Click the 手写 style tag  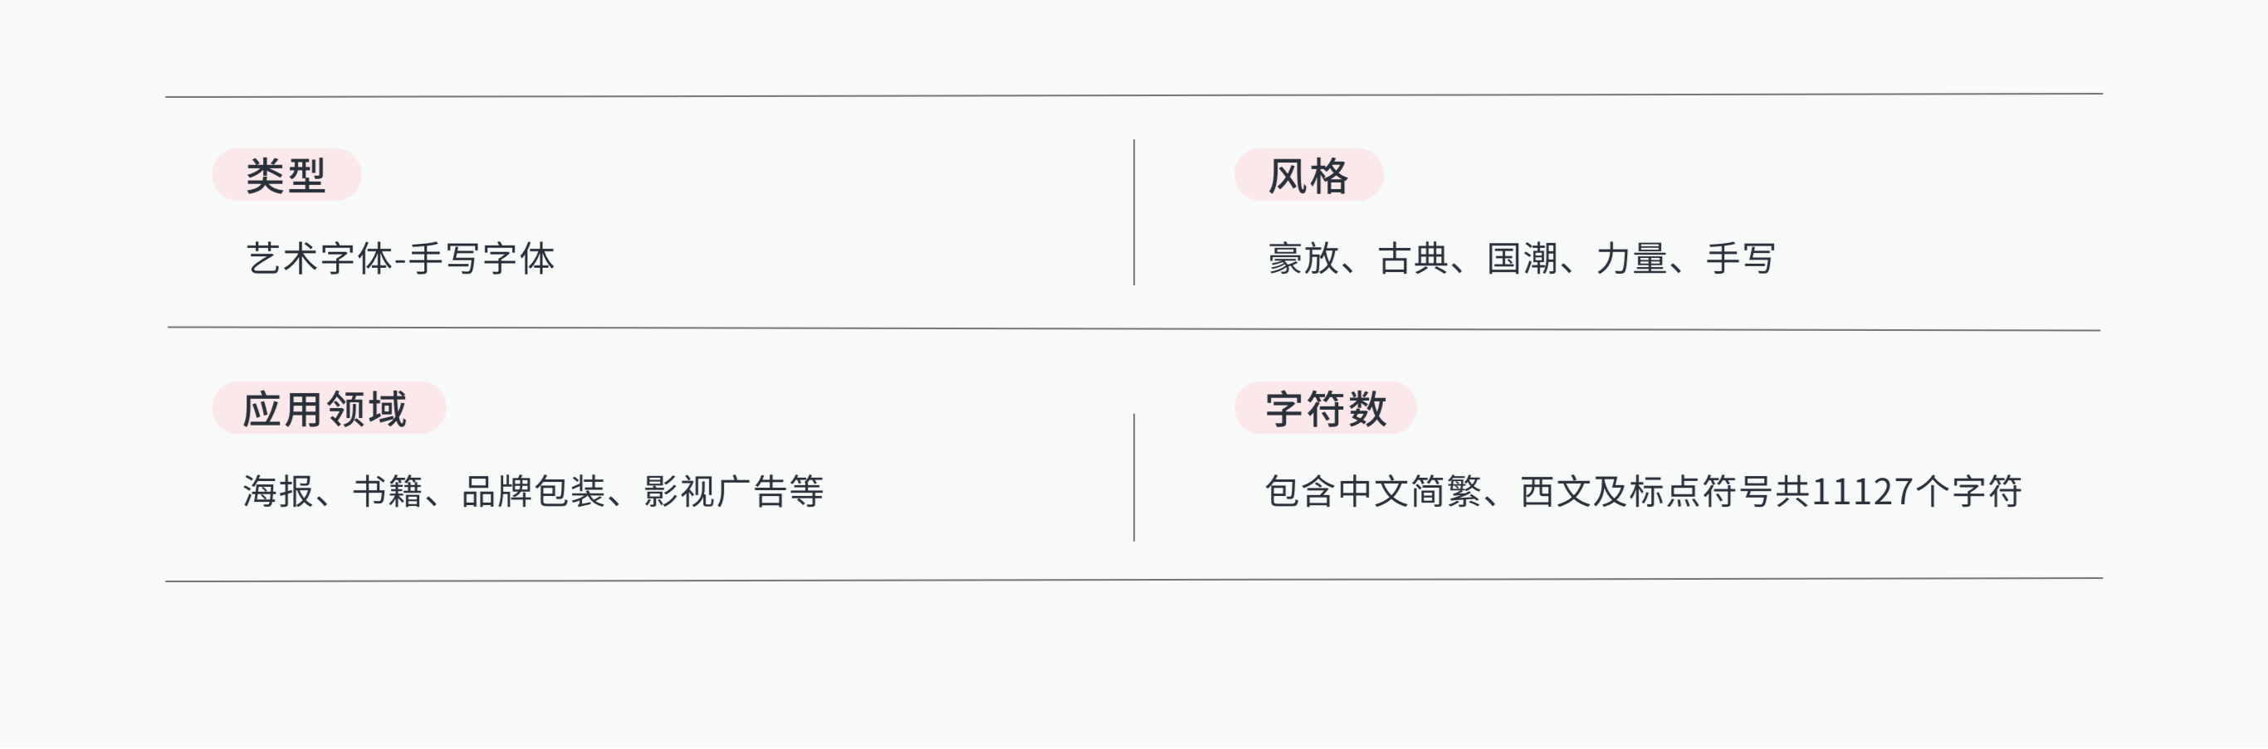(1741, 259)
